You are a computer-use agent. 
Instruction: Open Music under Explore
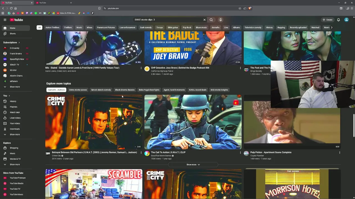pyautogui.click(x=16, y=153)
